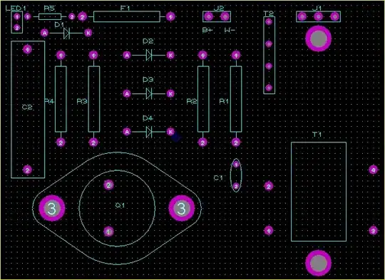Click the R5 resistor body

tap(50, 16)
